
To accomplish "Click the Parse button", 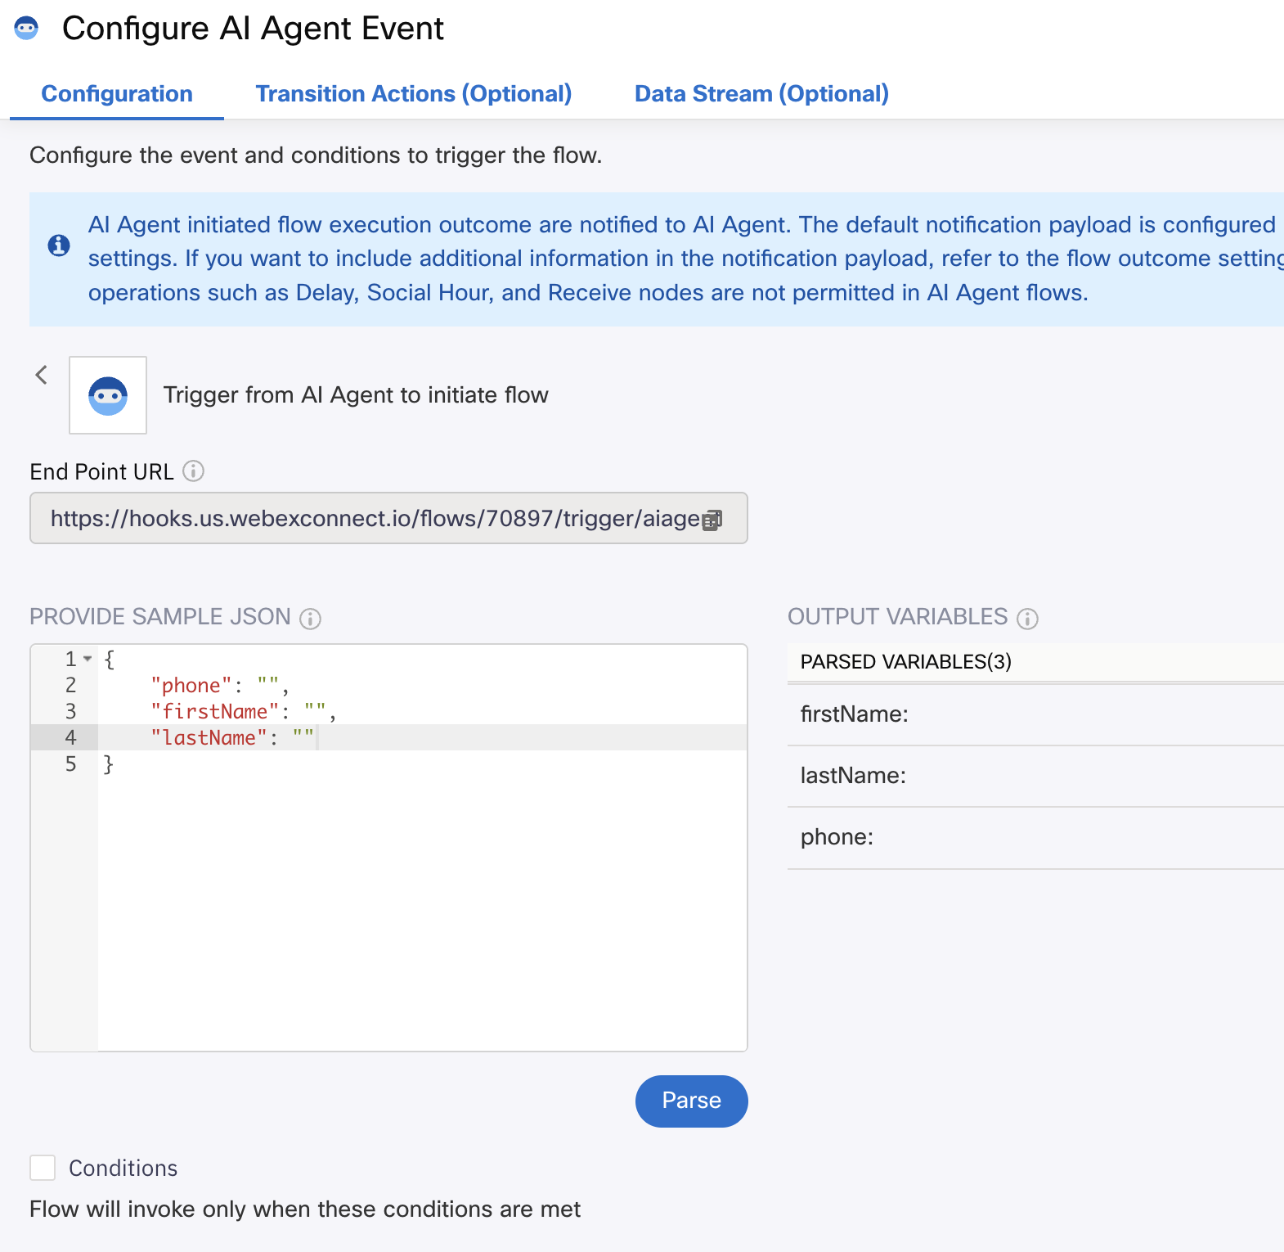I will pyautogui.click(x=692, y=1101).
